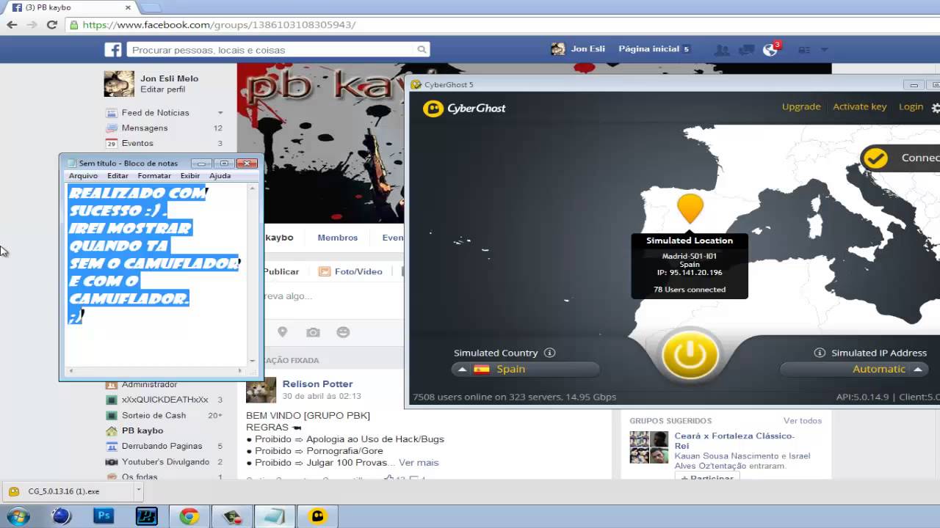Click Upgrade in CyberGhost
This screenshot has width=940, height=528.
[801, 107]
